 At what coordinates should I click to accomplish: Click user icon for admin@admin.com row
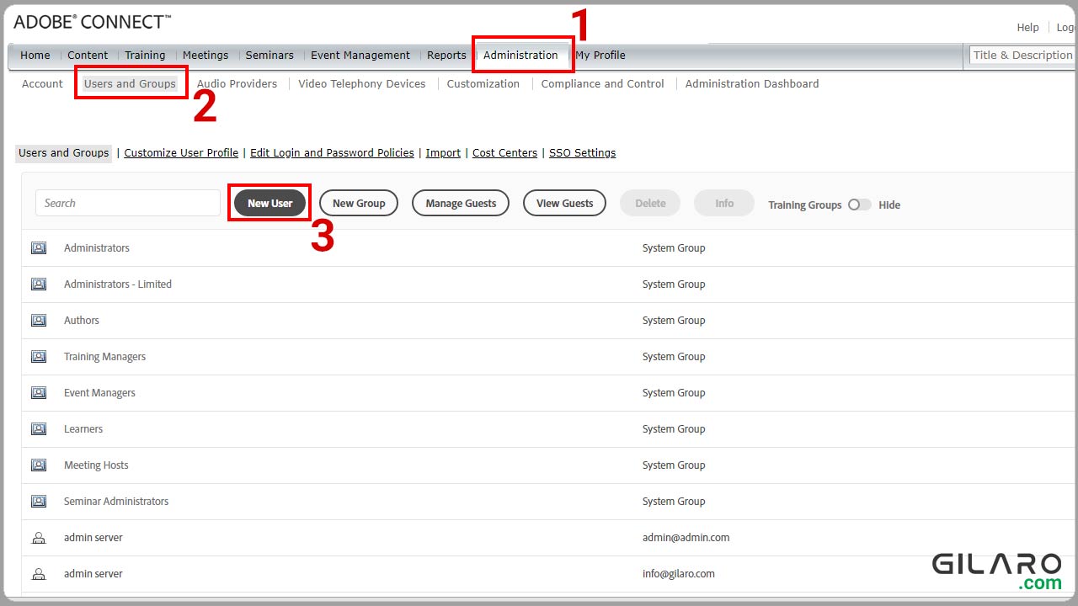tap(39, 538)
